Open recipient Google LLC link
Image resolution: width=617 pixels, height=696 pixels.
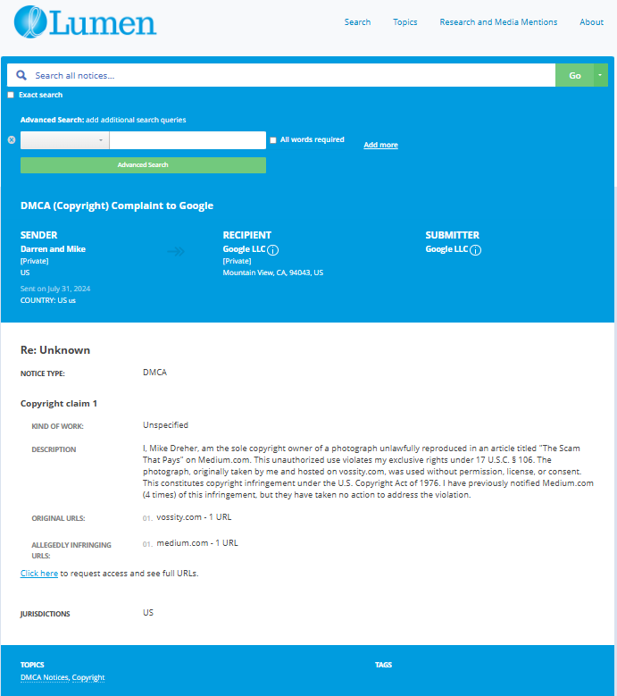tap(244, 249)
